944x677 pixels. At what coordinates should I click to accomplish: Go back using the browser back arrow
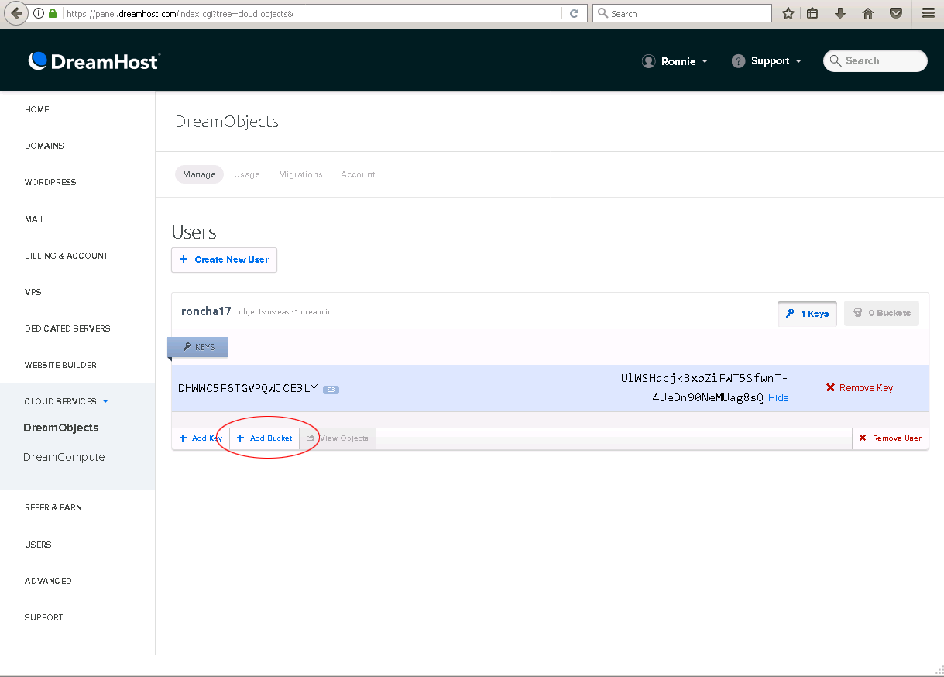pos(15,13)
